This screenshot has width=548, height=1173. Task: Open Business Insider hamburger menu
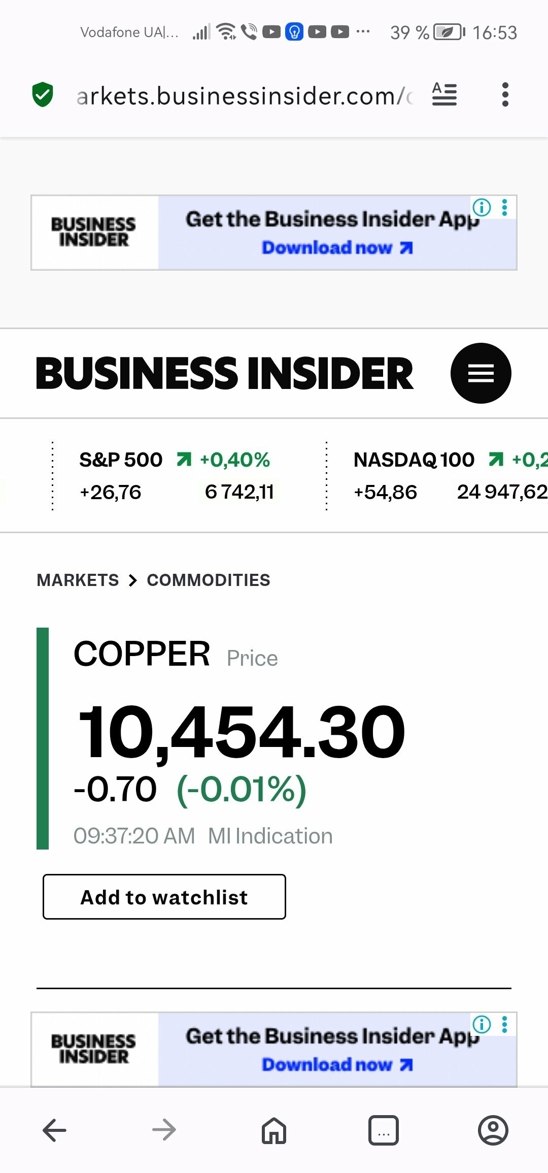pos(481,373)
